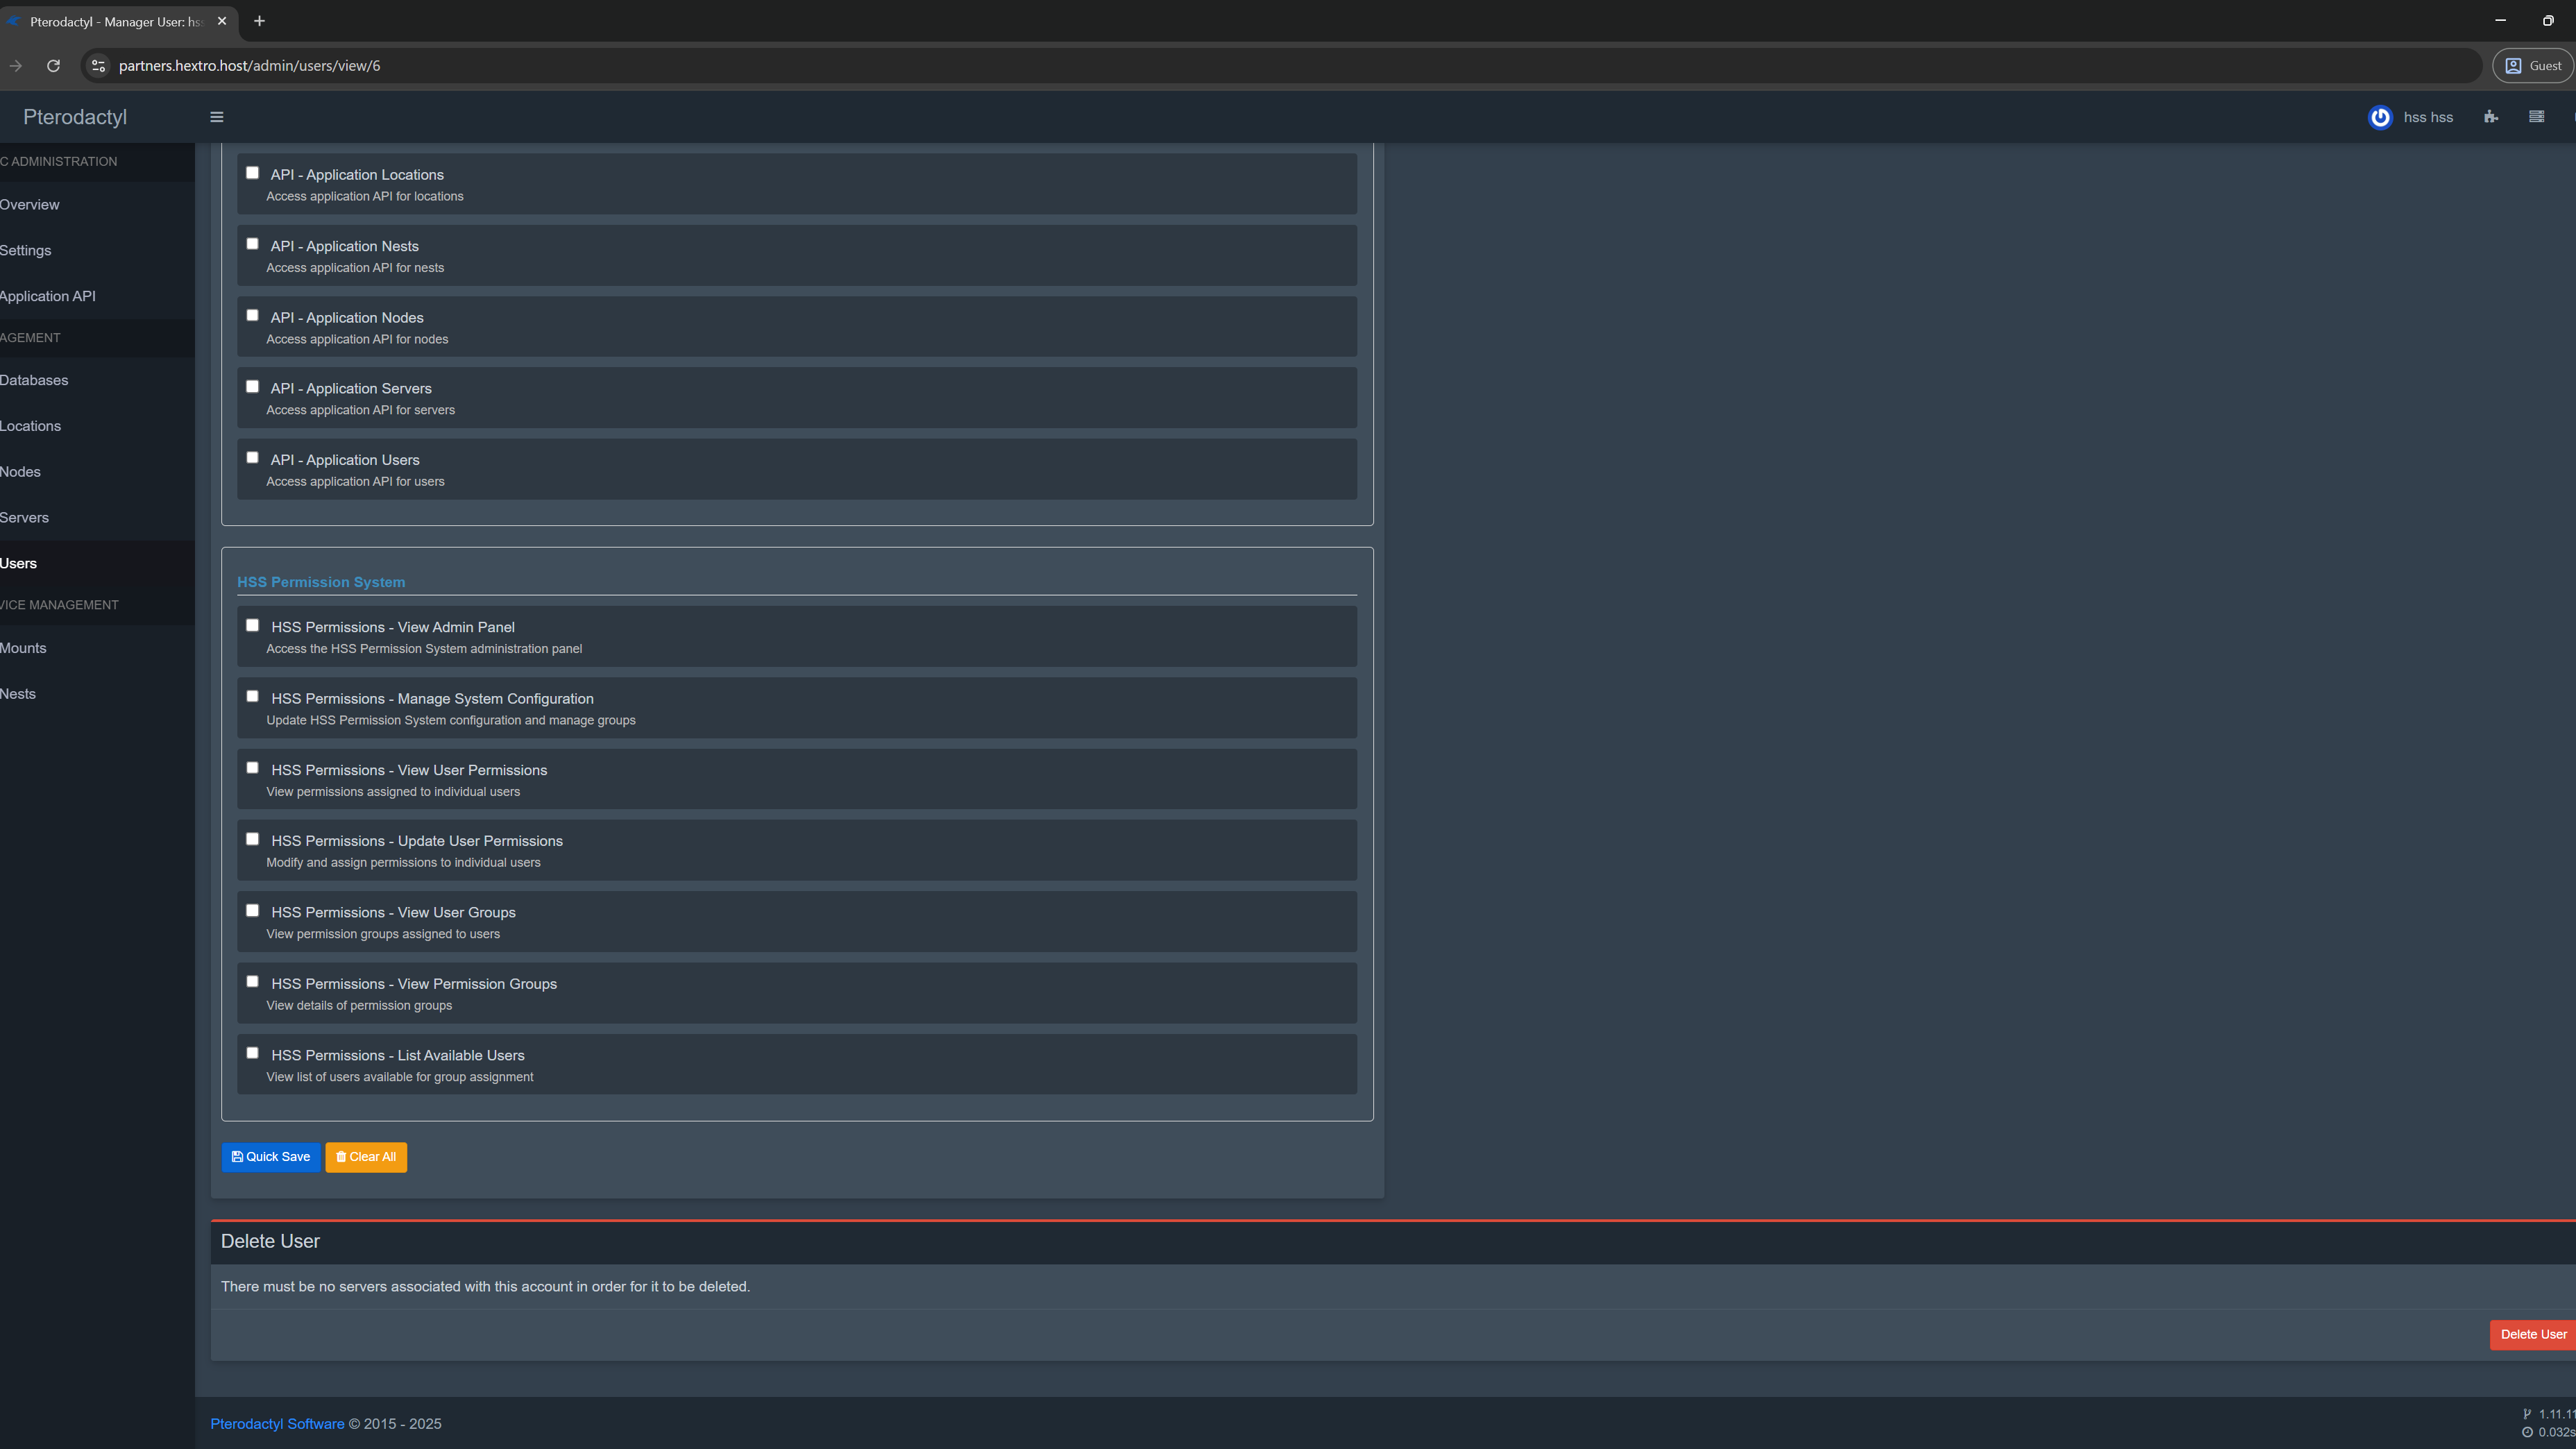Viewport: 2576px width, 1449px height.
Task: Check HSS Permissions - Update User Permissions
Action: 252,839
